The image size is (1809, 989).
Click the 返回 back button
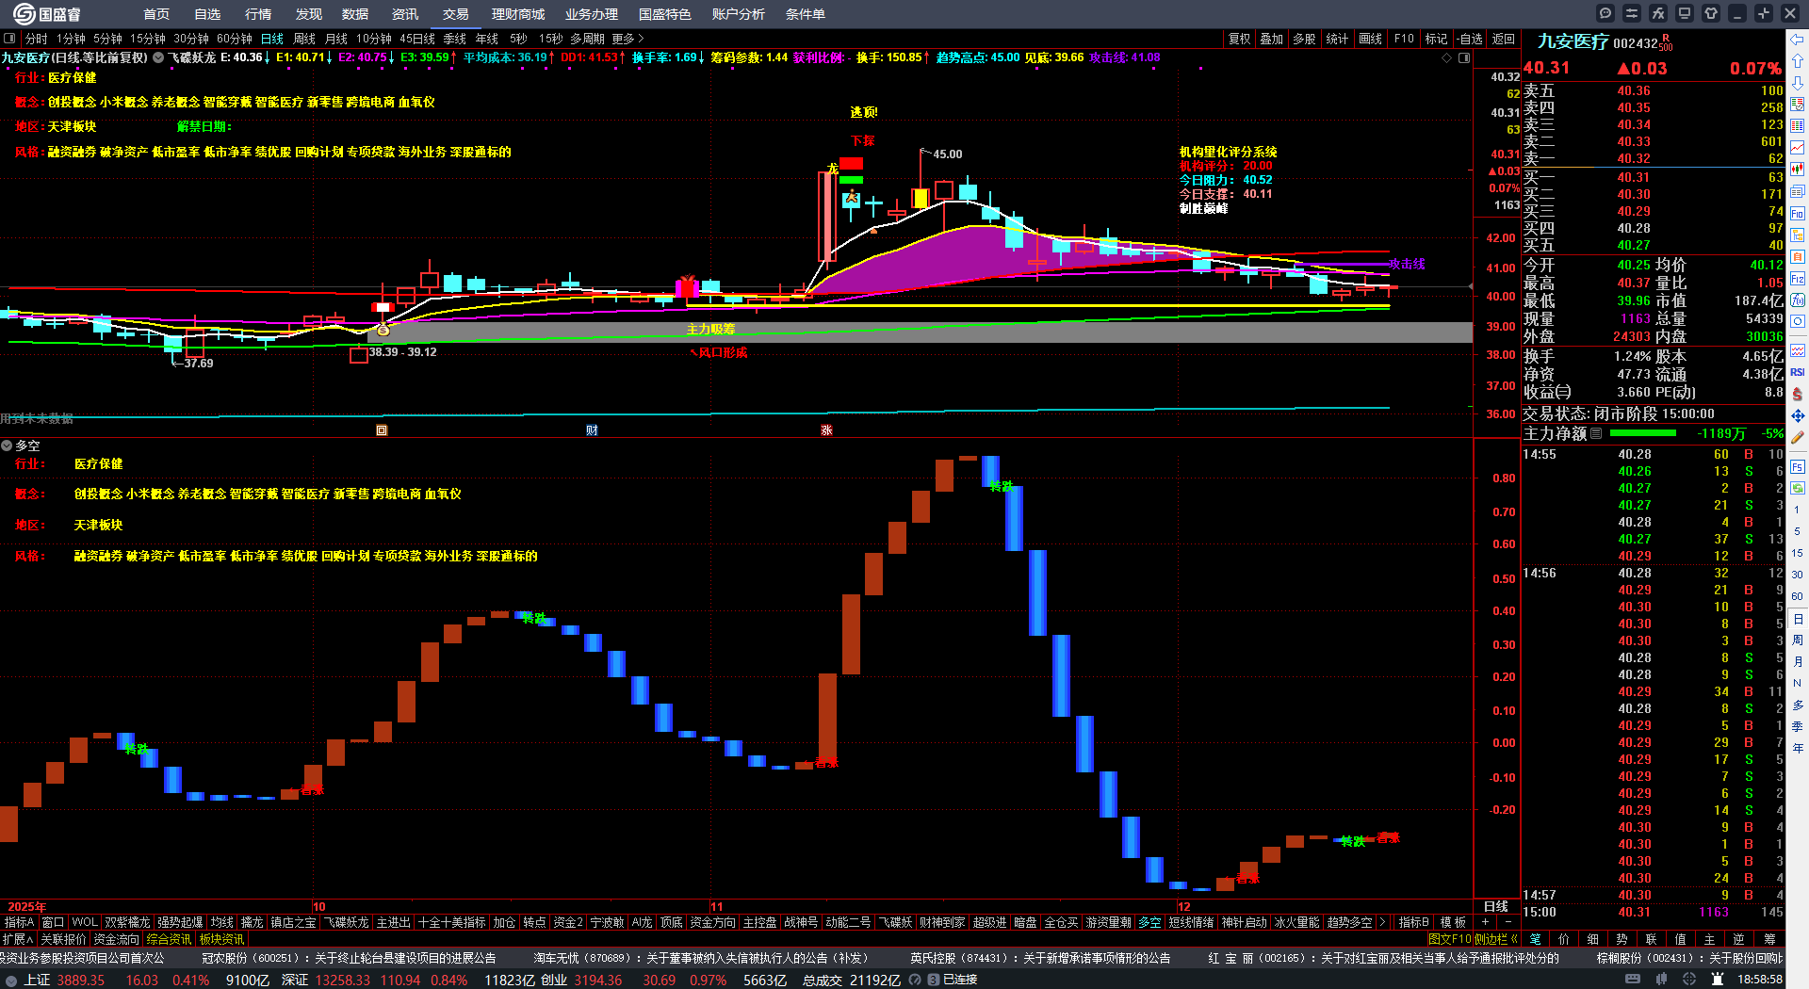(1504, 39)
